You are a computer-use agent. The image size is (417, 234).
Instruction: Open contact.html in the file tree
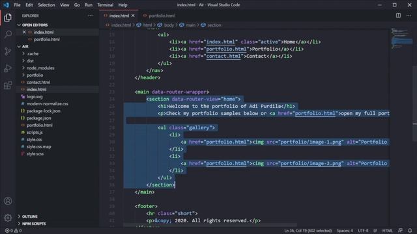(38, 83)
